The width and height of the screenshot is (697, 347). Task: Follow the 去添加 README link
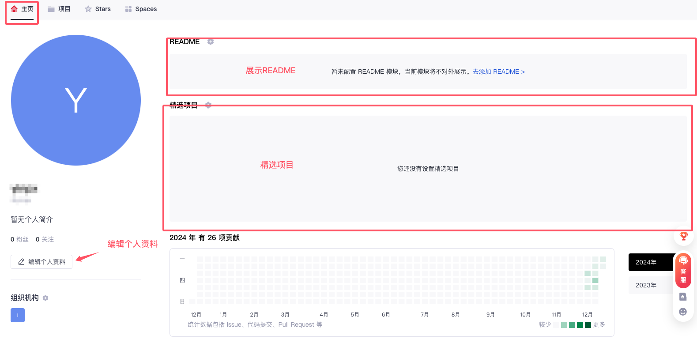[498, 72]
